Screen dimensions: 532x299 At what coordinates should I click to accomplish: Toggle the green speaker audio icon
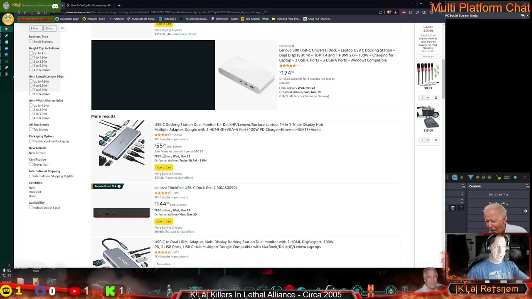(515, 177)
